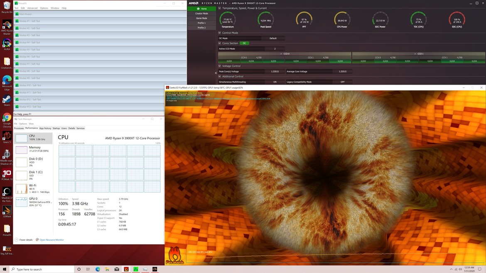Select Profile 1 in Ryzen Master
Viewport: 486px width, 273px height.
point(202,23)
